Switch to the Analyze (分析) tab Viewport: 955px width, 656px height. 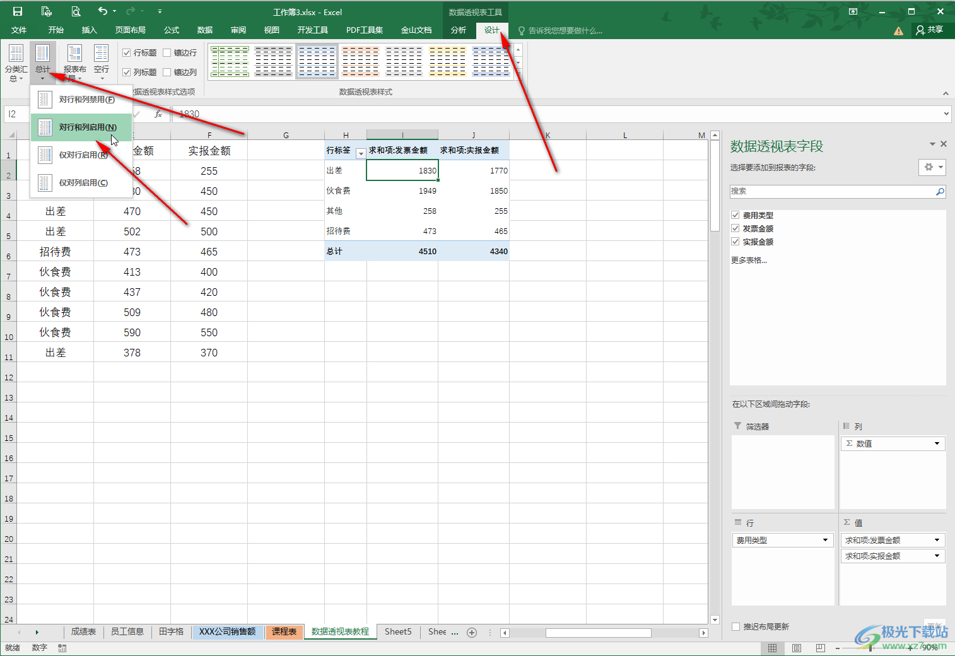point(459,30)
